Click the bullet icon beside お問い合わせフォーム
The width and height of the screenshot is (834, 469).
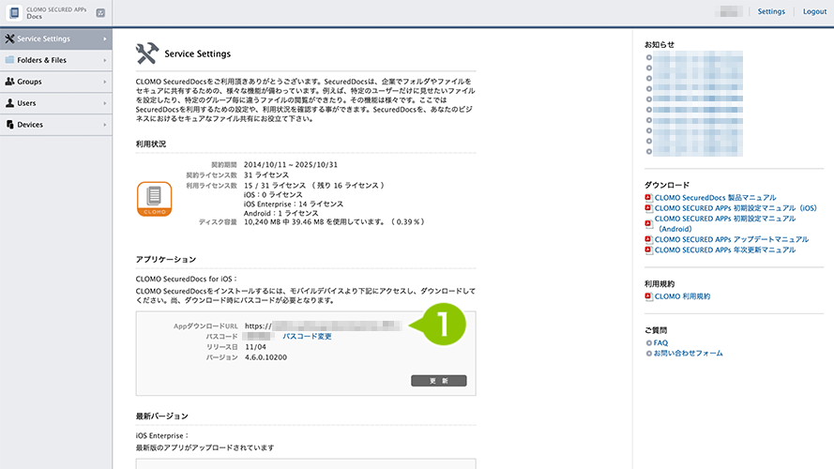(649, 353)
